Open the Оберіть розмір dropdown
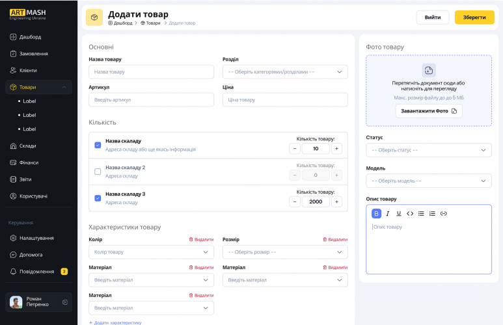Viewport: 503px width, 325px height. [285, 252]
